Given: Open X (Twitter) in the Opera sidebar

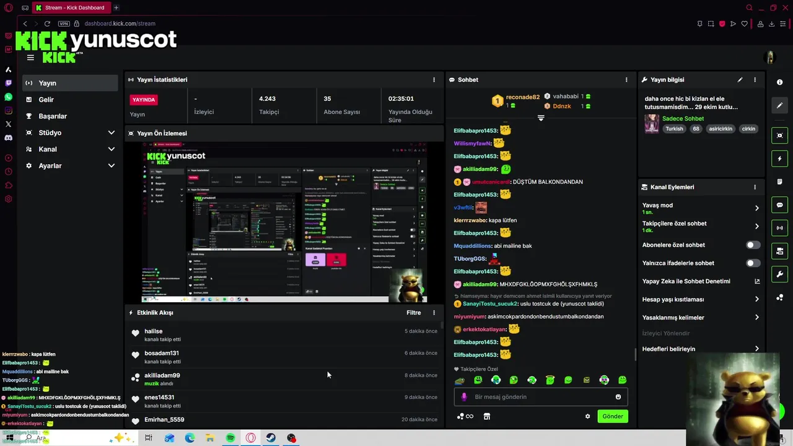Looking at the screenshot, I should (x=9, y=124).
